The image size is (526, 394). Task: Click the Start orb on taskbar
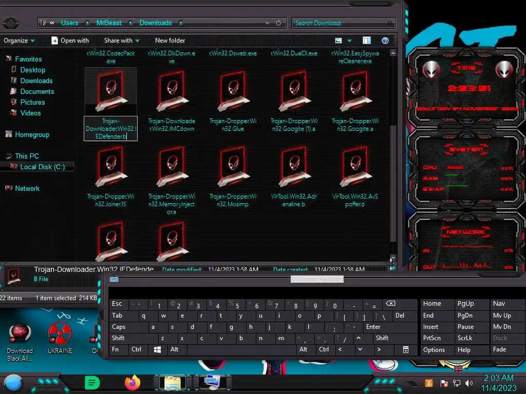coord(13,383)
